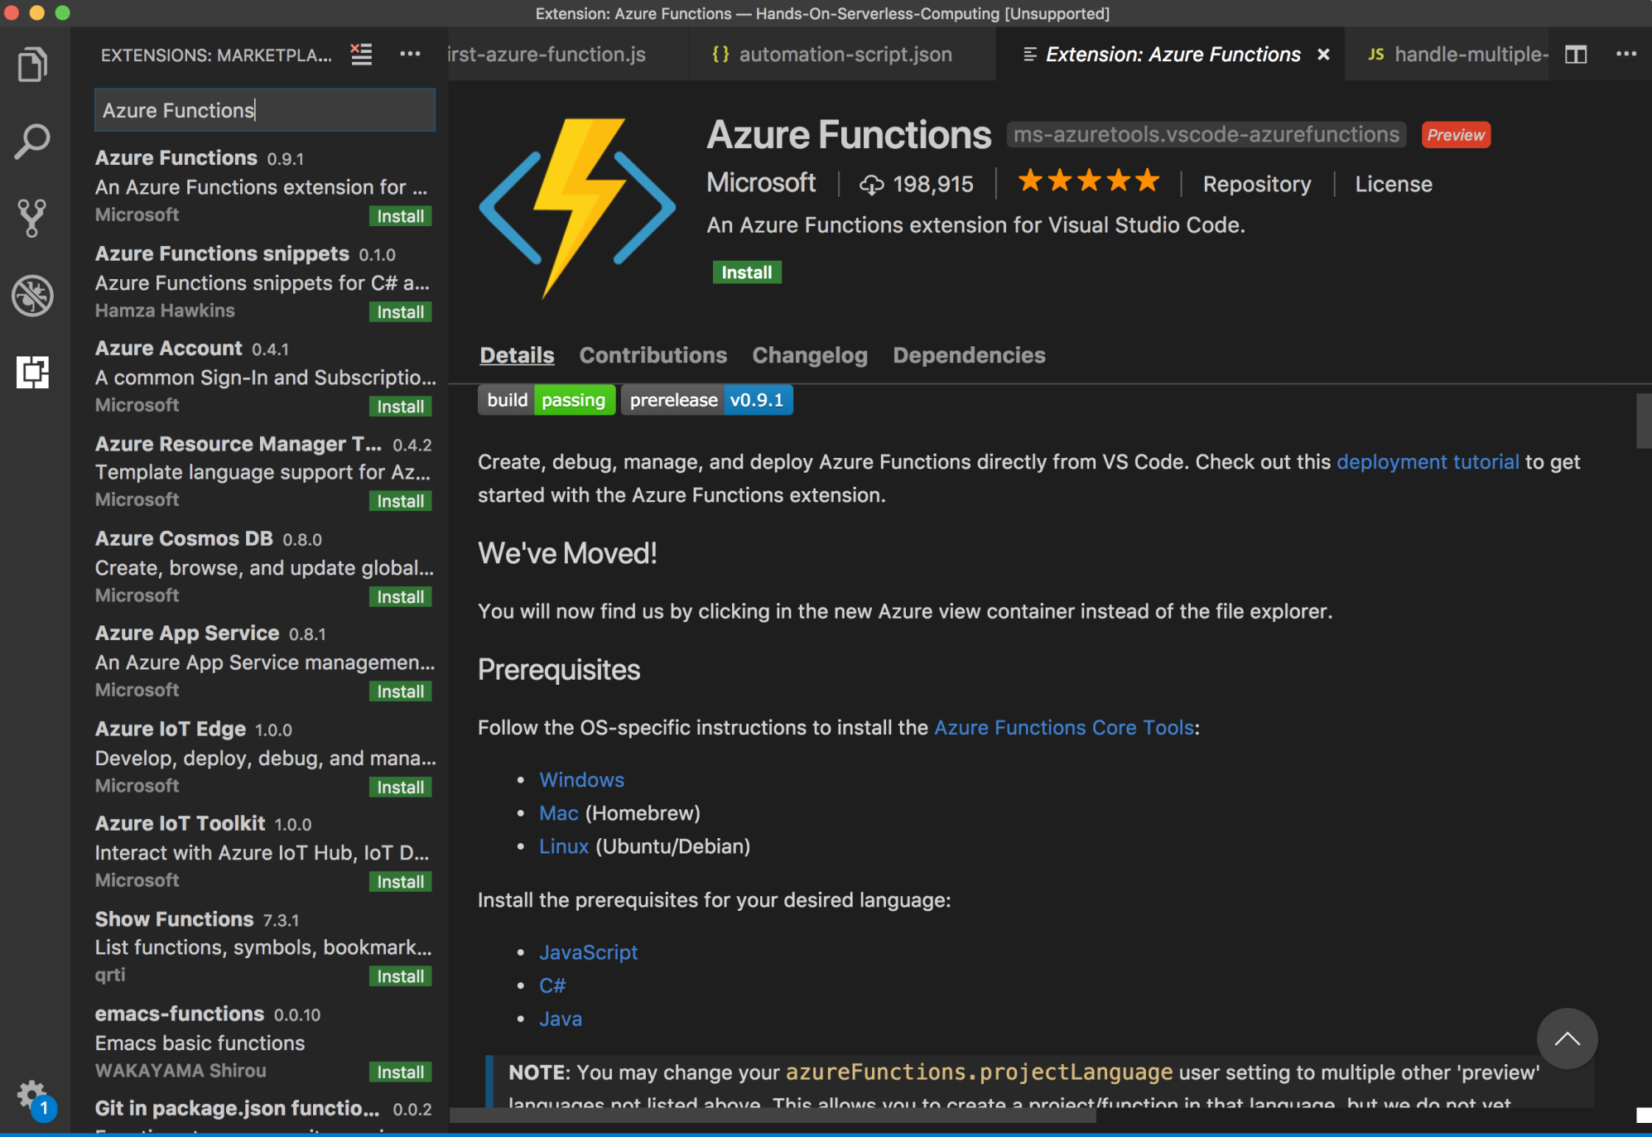Screen dimensions: 1652x1137
Task: Open editor more actions ellipsis menu
Action: (1626, 55)
